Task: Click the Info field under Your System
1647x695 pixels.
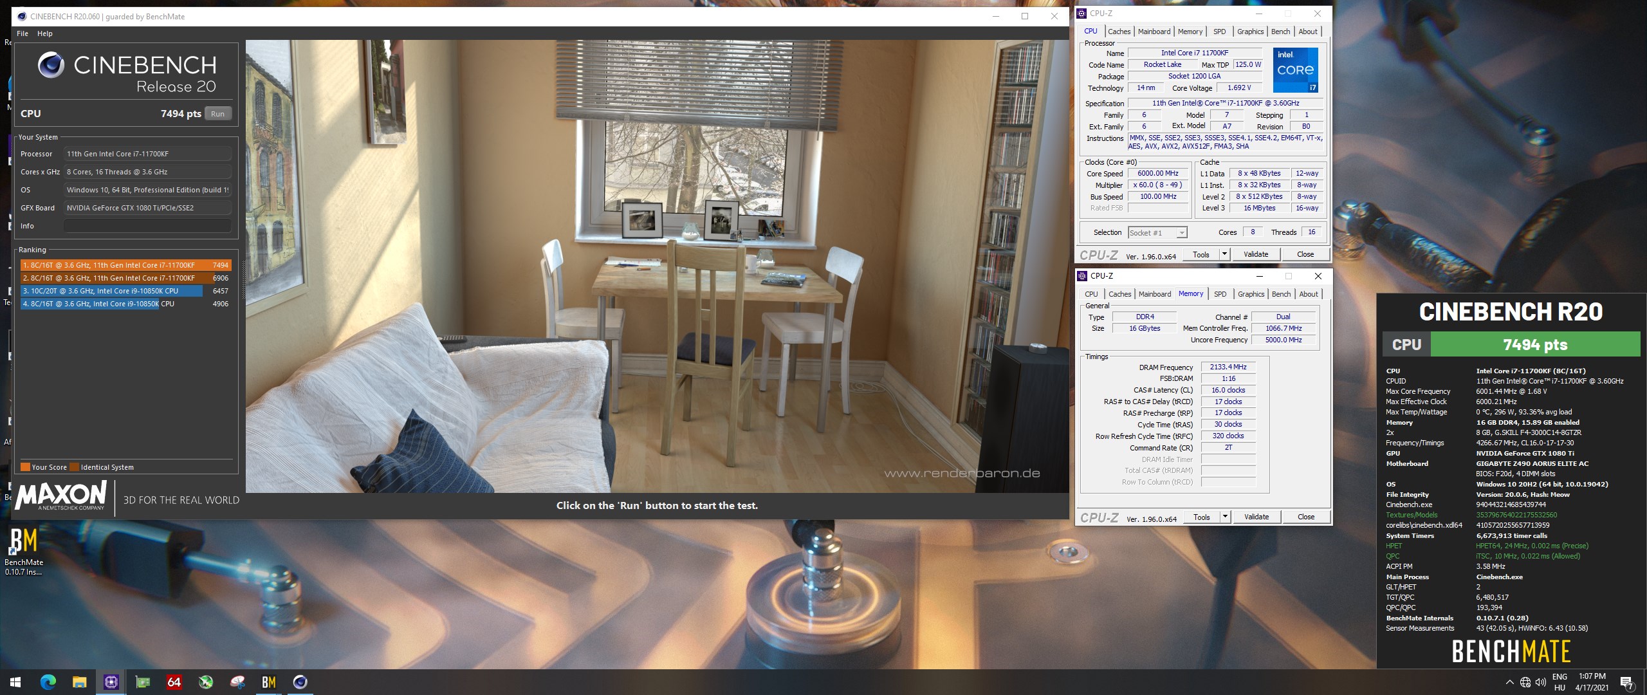Action: [x=147, y=226]
